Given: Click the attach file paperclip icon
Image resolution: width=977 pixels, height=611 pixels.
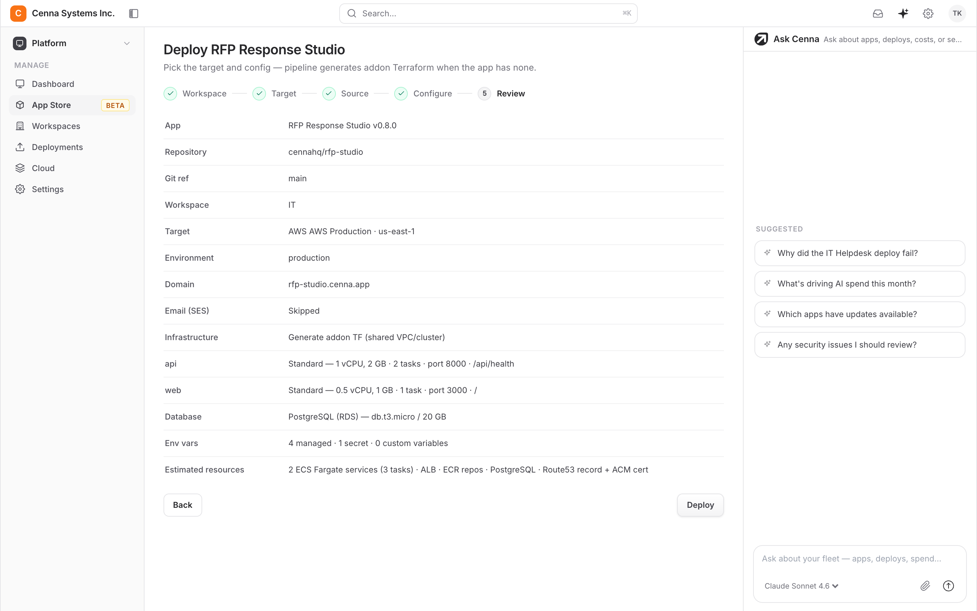Looking at the screenshot, I should tap(925, 586).
